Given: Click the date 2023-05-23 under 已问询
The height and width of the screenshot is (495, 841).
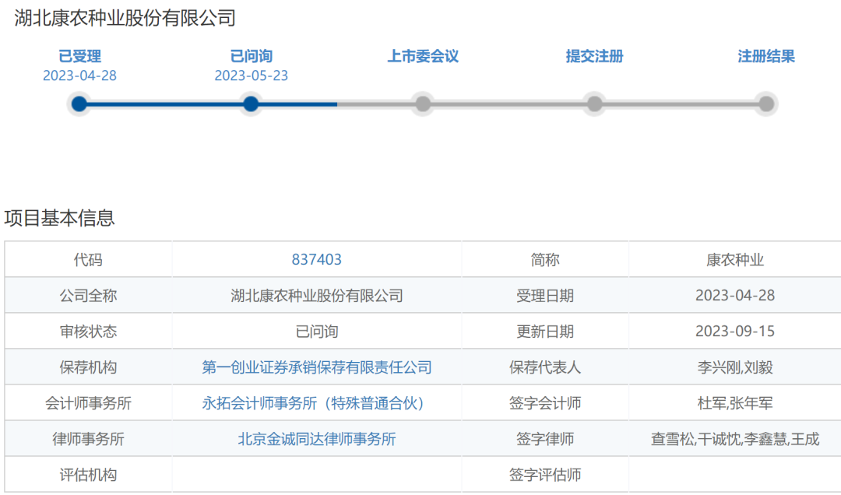Looking at the screenshot, I should 251,75.
